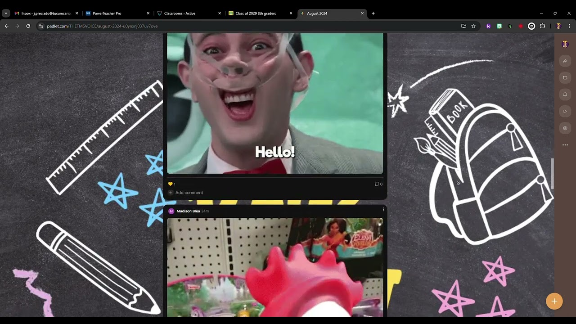Install app icon in address bar
Image resolution: width=576 pixels, height=324 pixels.
(x=463, y=26)
